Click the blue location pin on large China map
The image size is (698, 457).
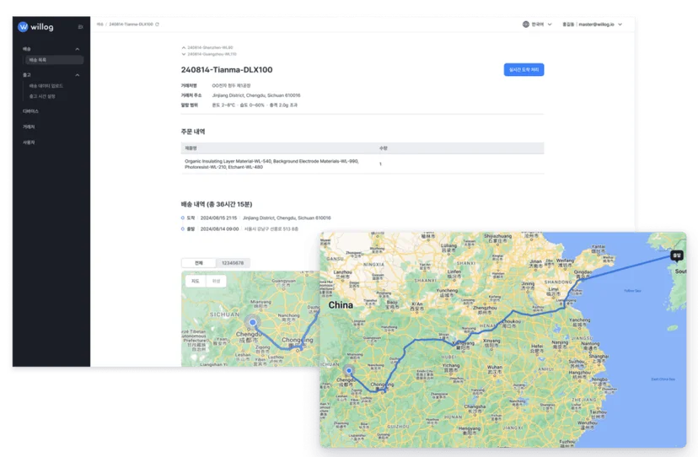[x=349, y=371]
